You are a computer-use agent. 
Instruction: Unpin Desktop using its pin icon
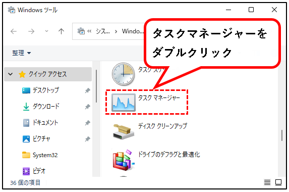click(x=88, y=90)
